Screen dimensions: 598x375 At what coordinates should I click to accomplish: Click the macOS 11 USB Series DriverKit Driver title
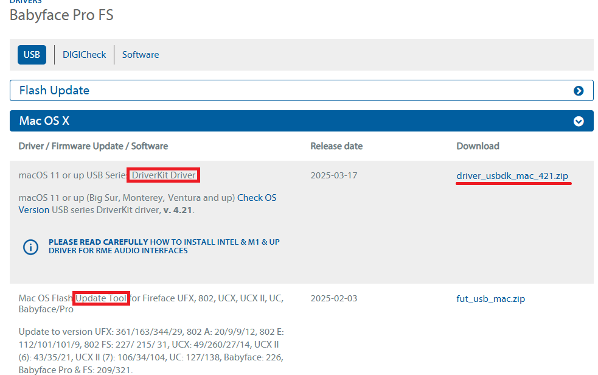click(107, 175)
